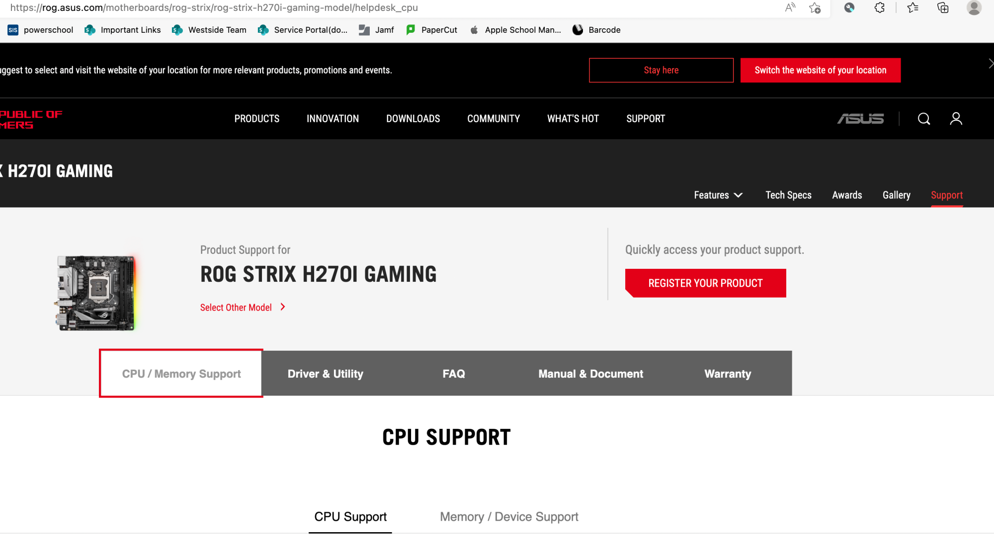Open the user account profile icon
This screenshot has height=554, width=994.
tap(956, 119)
